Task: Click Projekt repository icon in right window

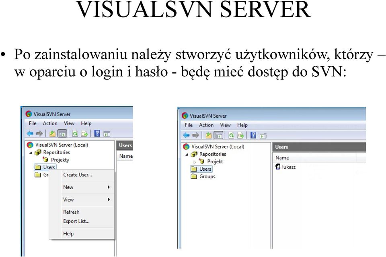Action: pos(201,161)
